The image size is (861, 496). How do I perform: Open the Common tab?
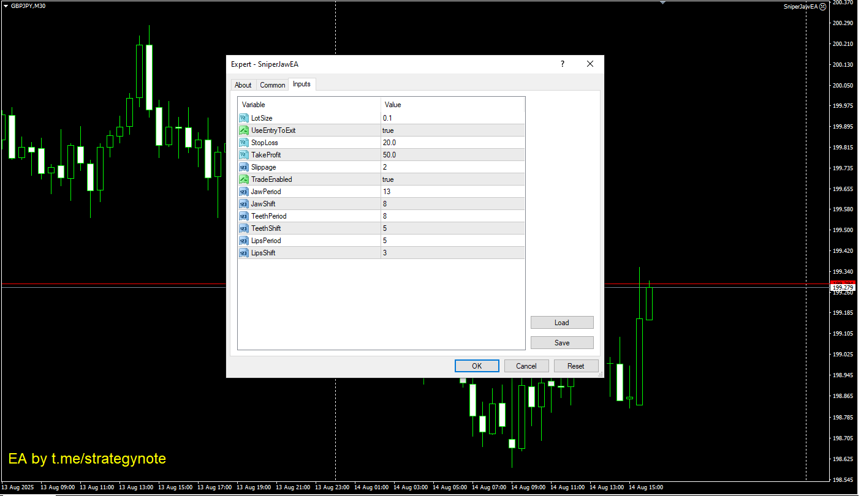(272, 85)
